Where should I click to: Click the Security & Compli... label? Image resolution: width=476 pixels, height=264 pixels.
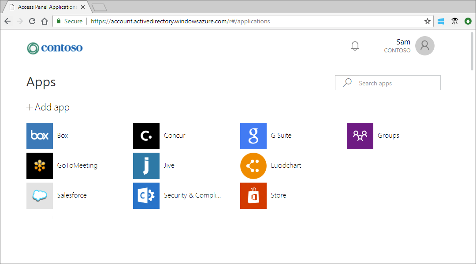coord(192,195)
